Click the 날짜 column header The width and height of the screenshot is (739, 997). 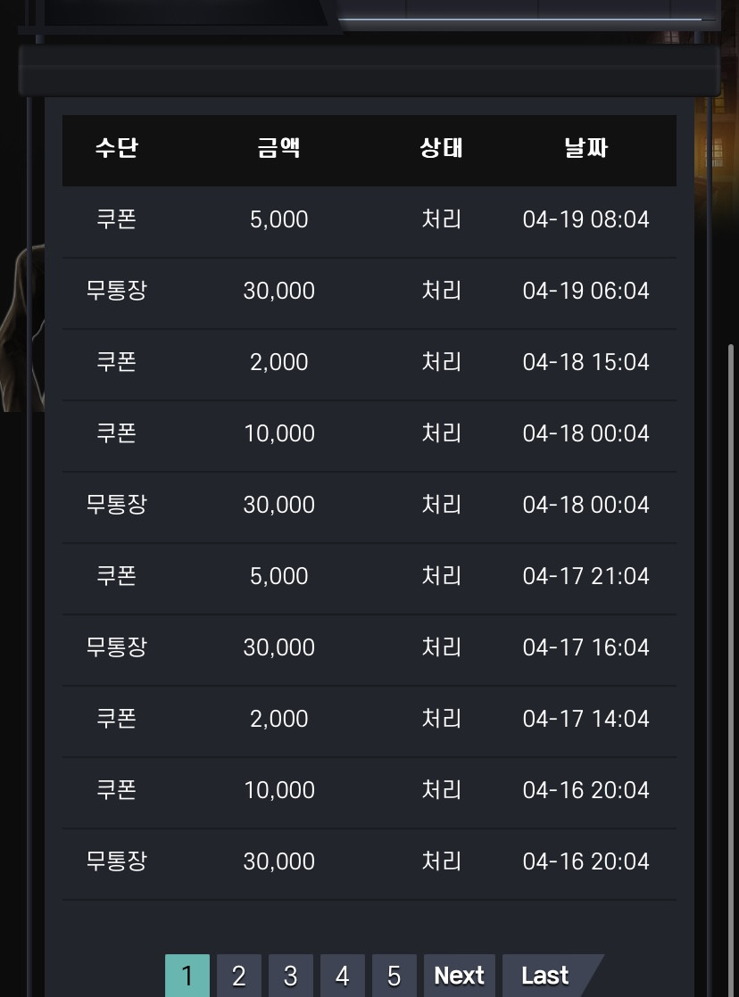point(585,148)
